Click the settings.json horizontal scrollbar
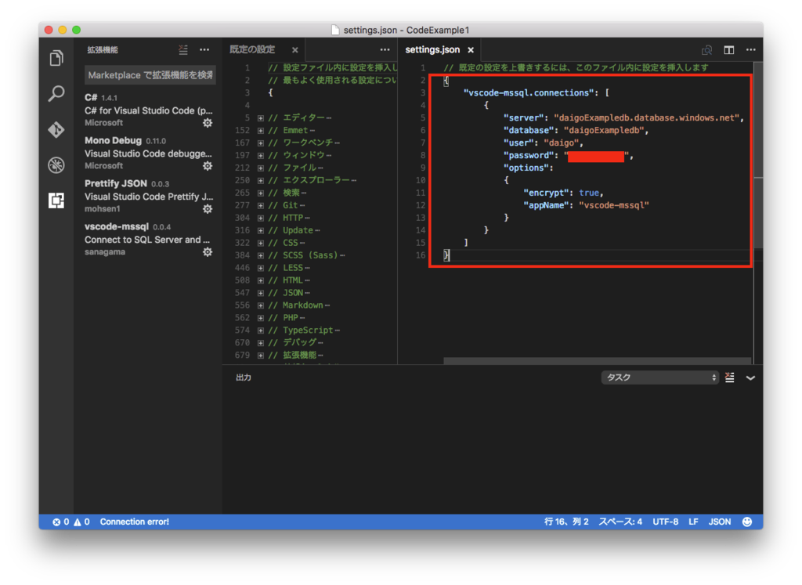Viewport: 802px width, 585px height. point(597,361)
